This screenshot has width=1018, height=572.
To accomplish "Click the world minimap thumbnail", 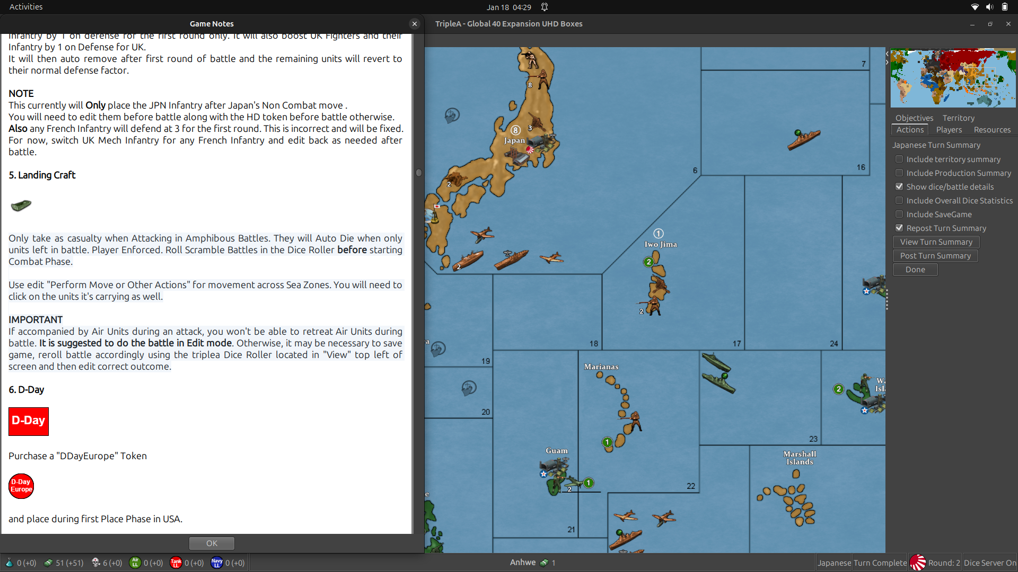I will 953,78.
